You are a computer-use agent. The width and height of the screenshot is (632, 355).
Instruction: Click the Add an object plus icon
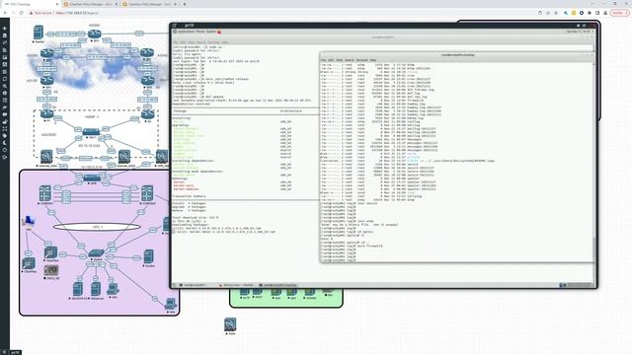[x=4, y=29]
